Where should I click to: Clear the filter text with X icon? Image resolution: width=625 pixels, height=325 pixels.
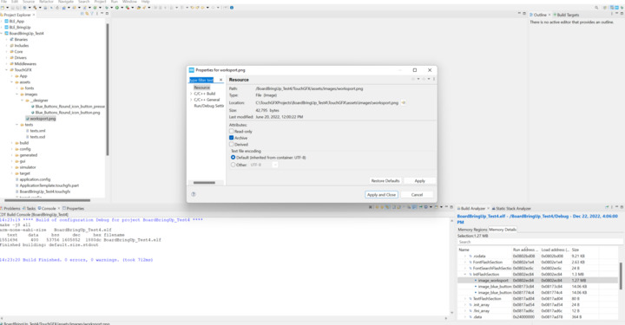(x=220, y=80)
